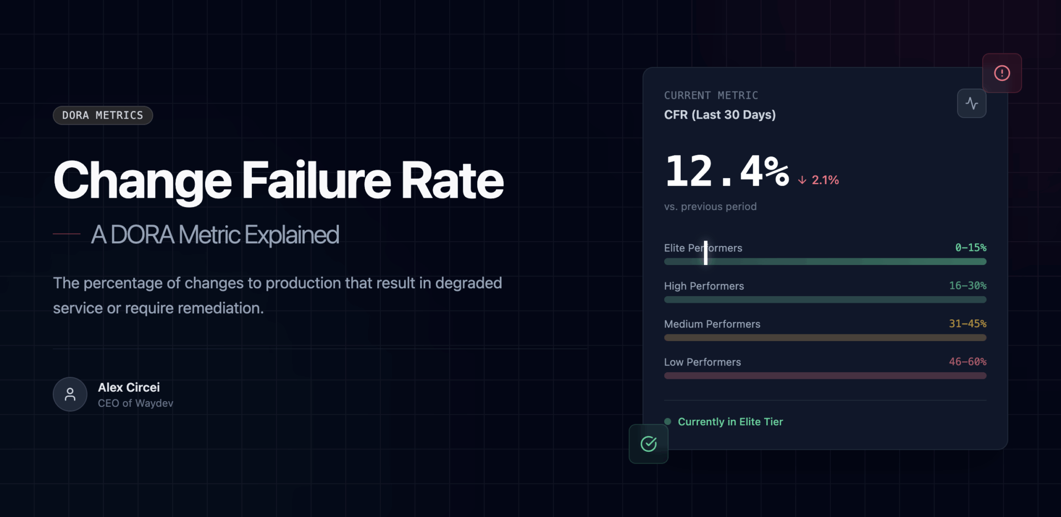Click the 12.4% metric value
Screen dimensions: 1061x517
tap(725, 171)
